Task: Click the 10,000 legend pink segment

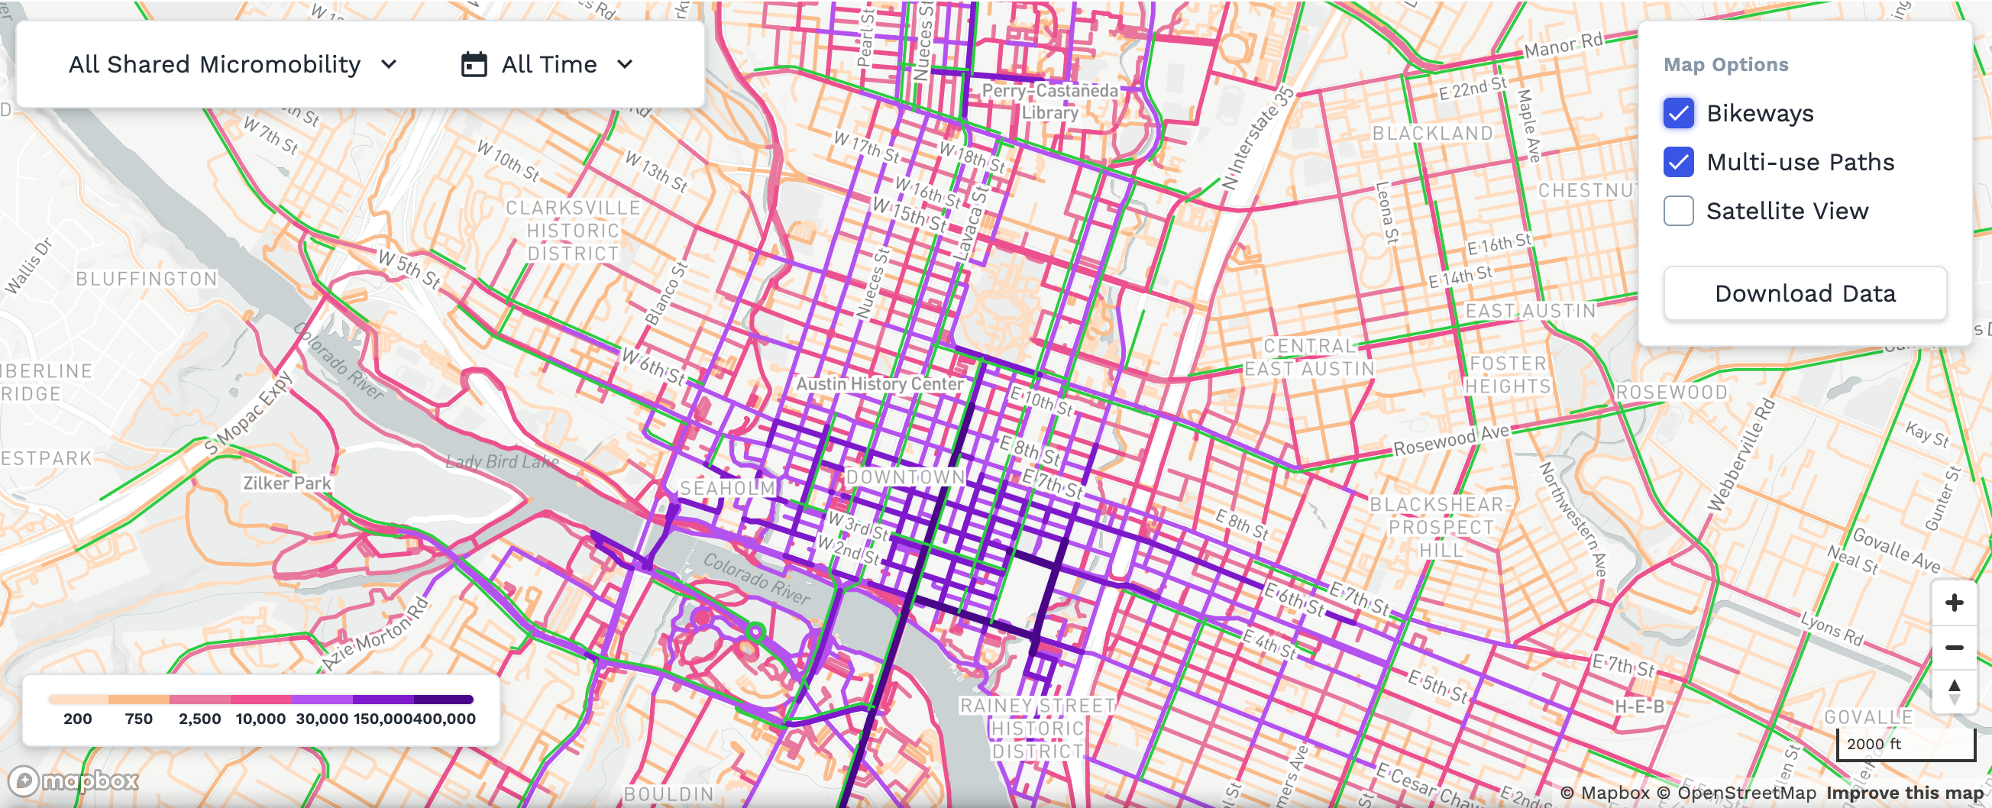Action: point(260,699)
